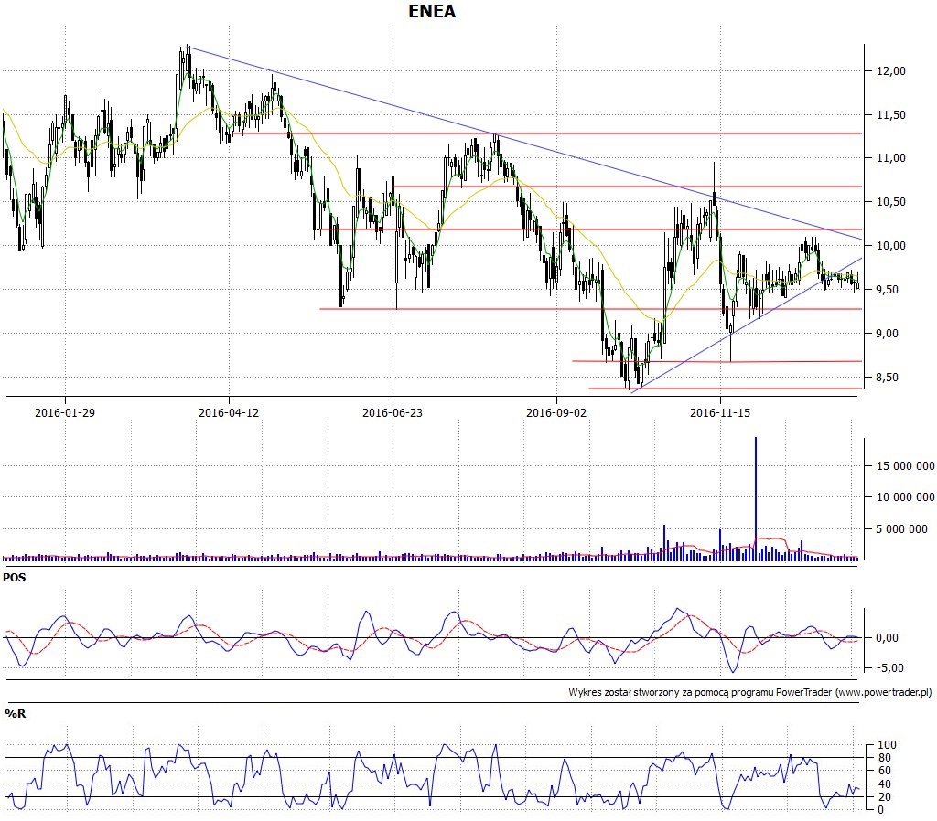Click the 15 000 000 volume axis label

905,465
